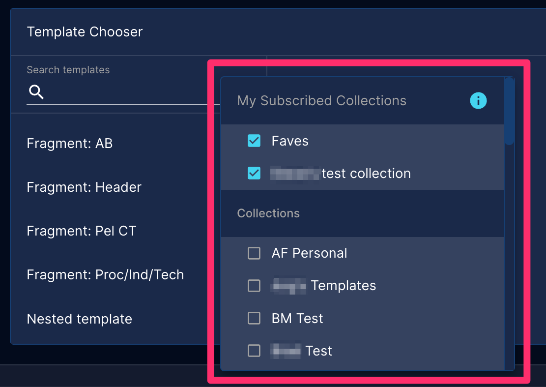The image size is (546, 387).
Task: Click the Faves label text
Action: 290,141
